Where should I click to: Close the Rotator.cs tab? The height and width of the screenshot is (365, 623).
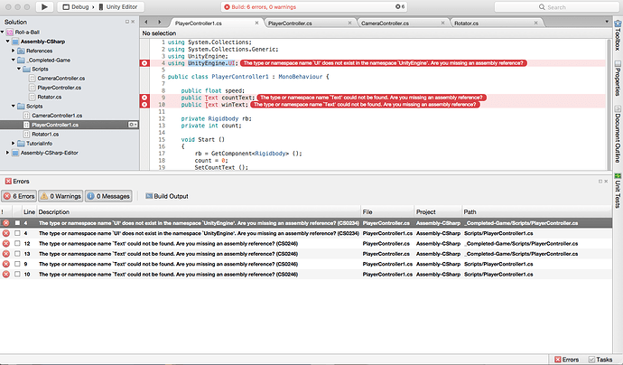(x=535, y=23)
